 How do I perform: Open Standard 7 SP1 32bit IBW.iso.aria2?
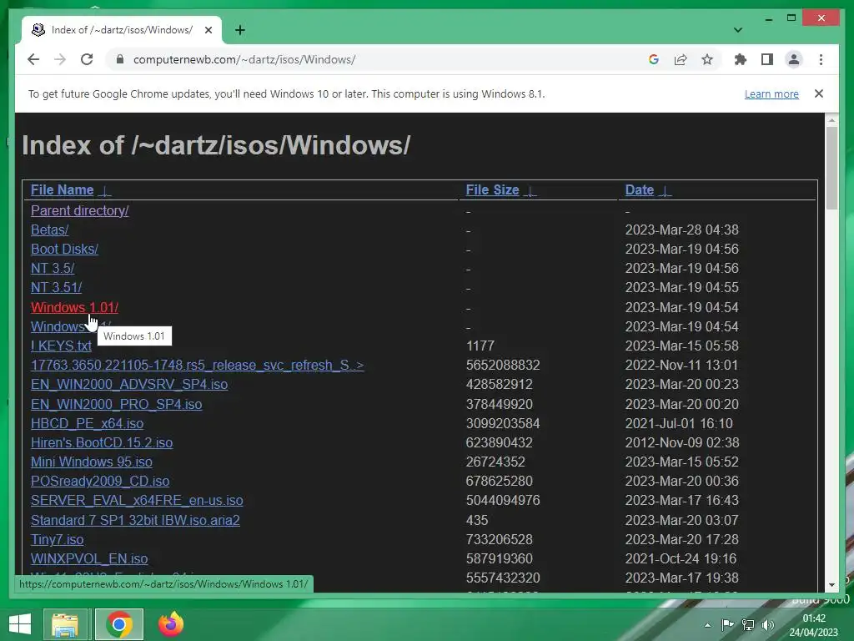click(x=135, y=520)
